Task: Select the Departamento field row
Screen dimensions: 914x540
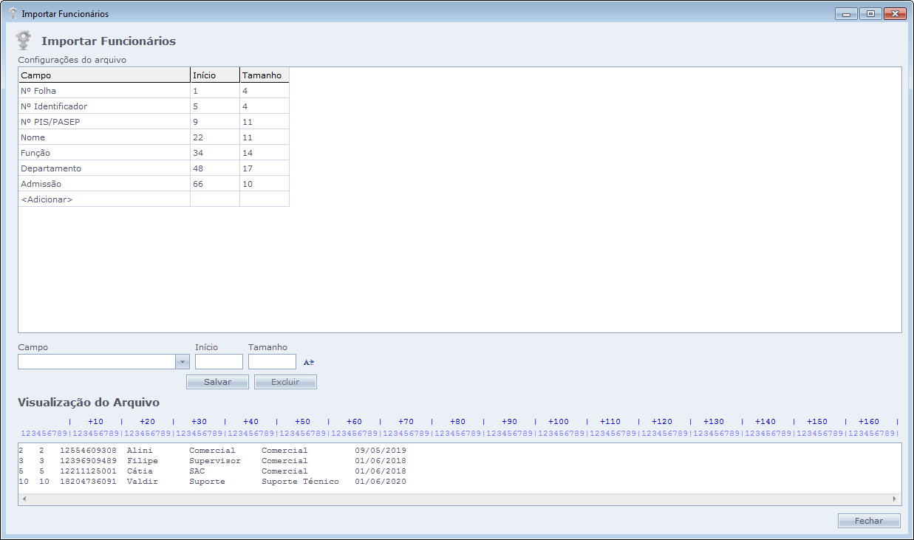Action: pos(103,168)
